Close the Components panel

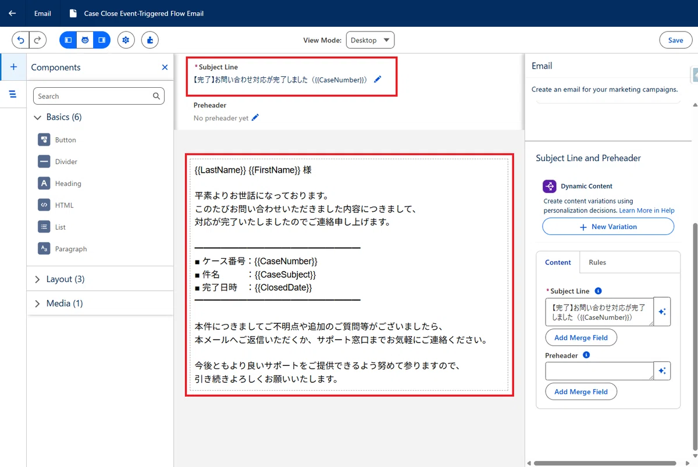(x=165, y=67)
